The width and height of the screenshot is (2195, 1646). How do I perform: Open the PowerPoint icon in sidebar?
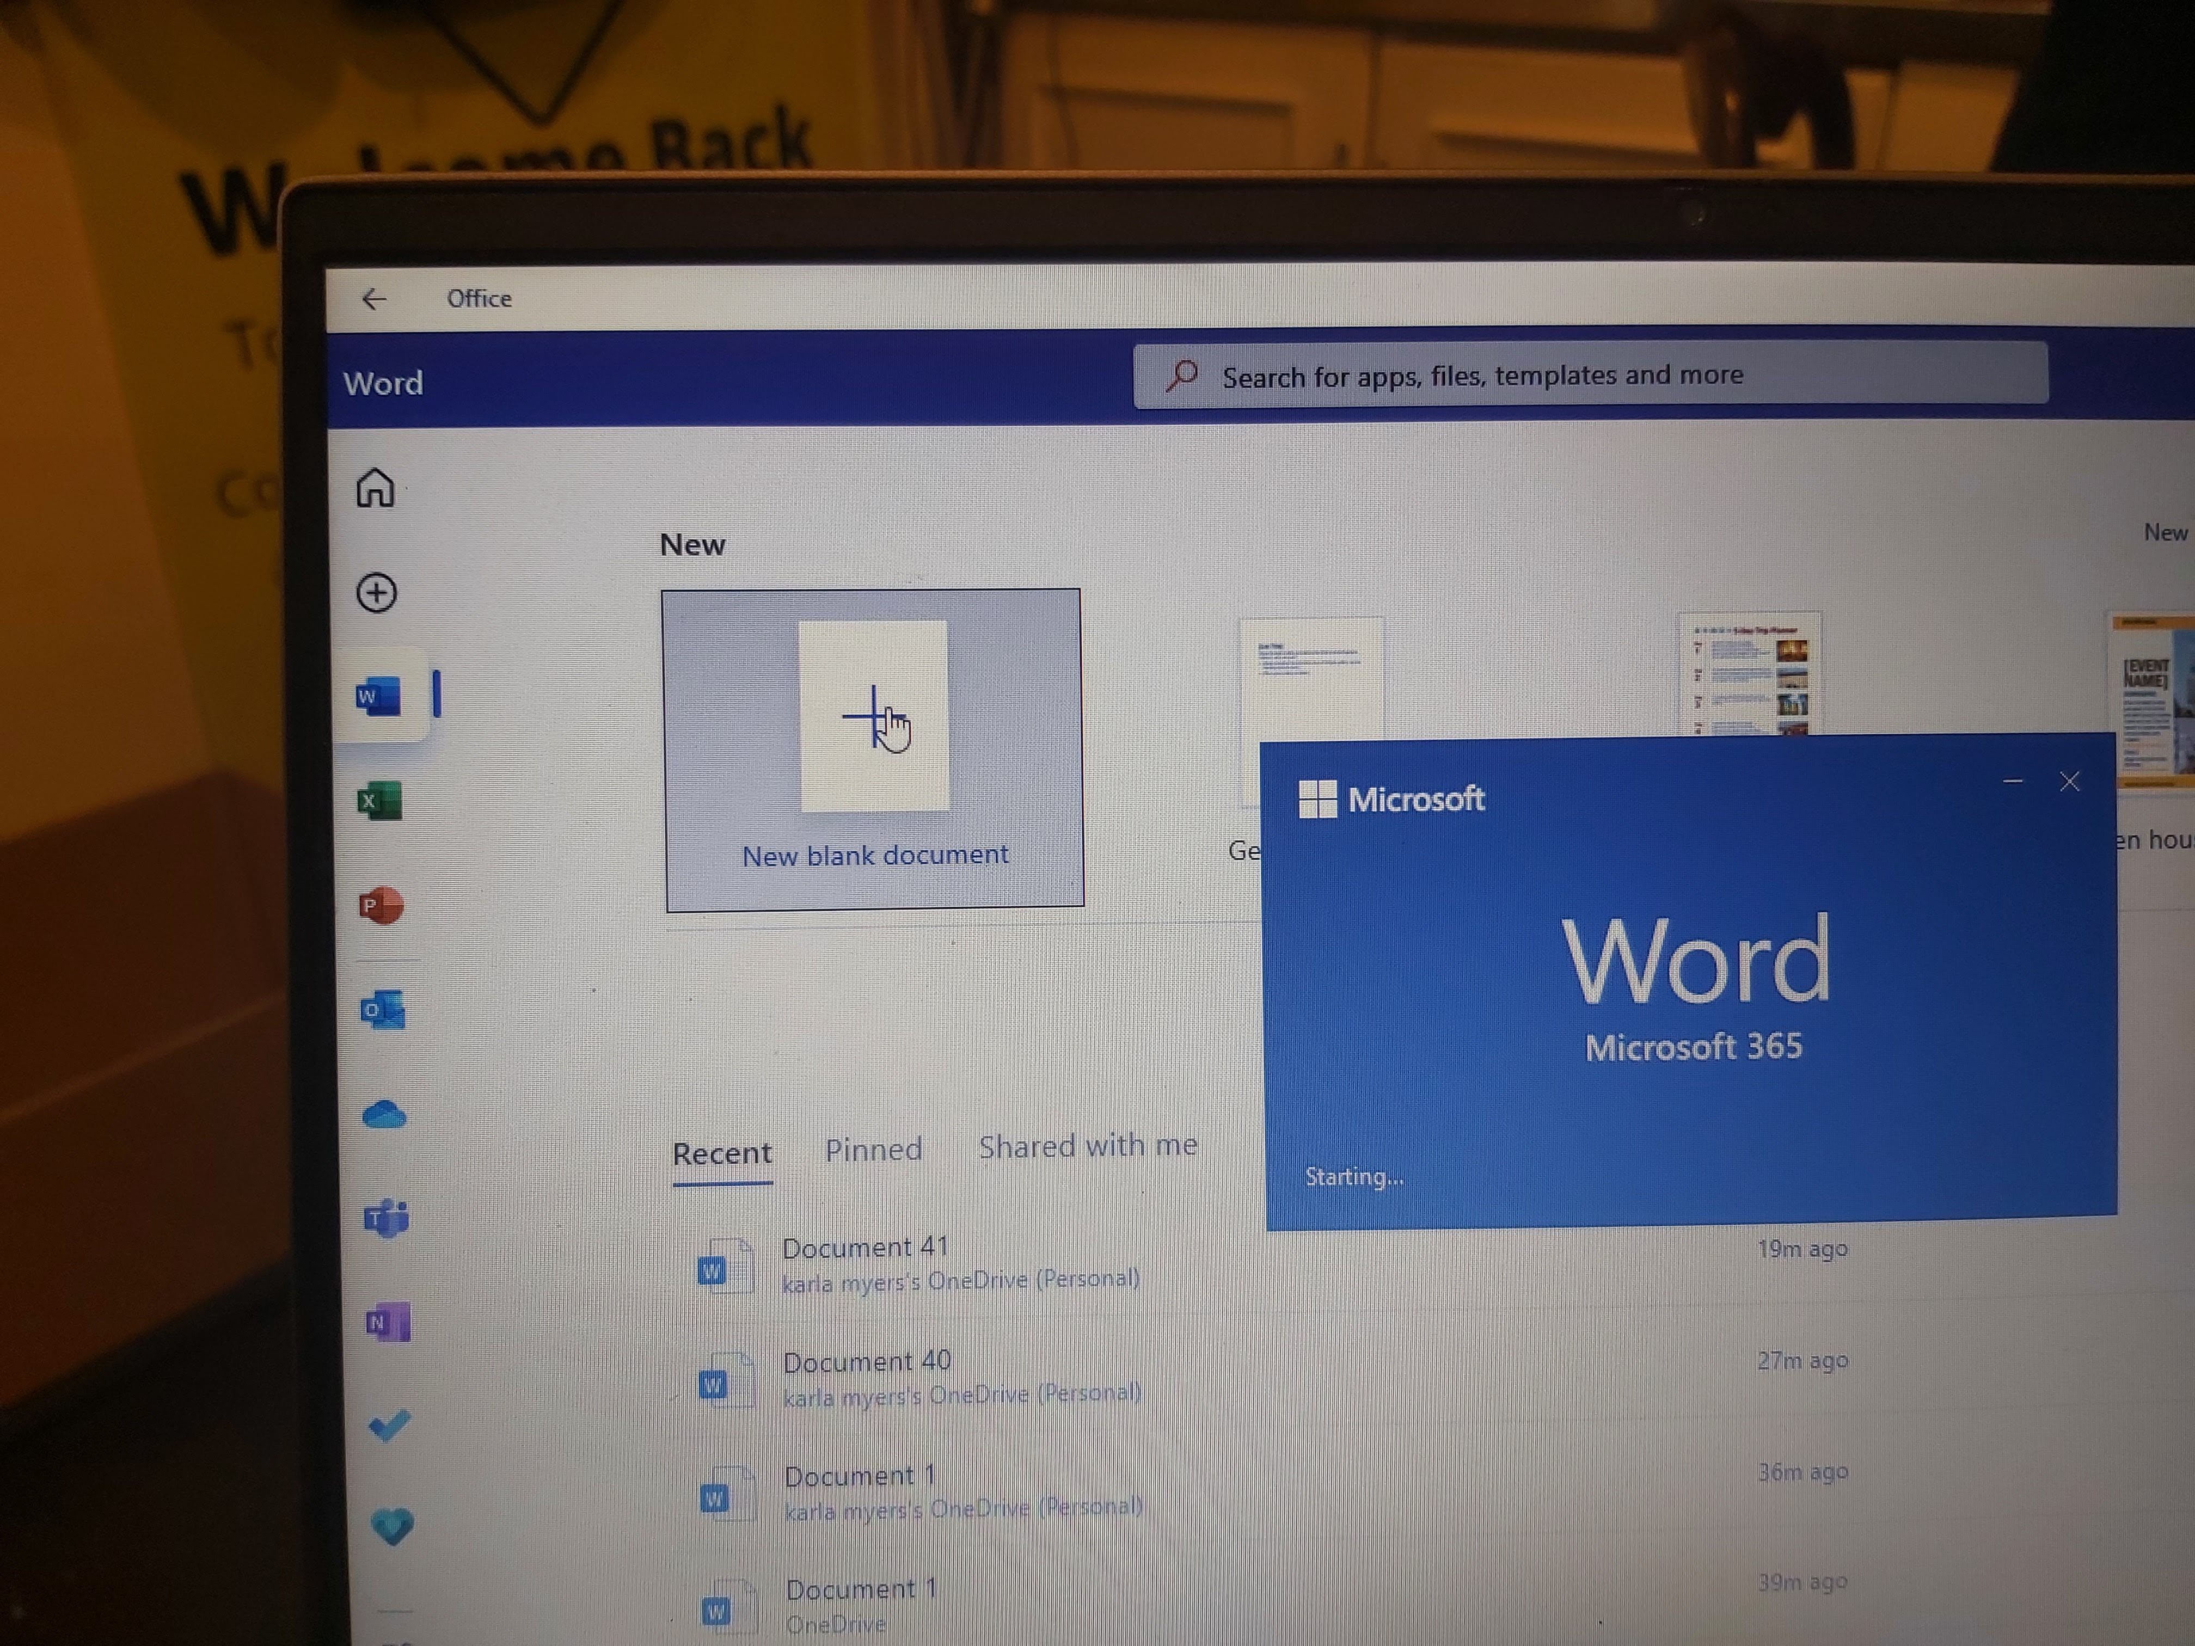click(381, 906)
